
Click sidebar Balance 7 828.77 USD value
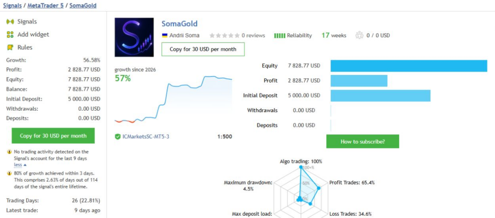84,89
